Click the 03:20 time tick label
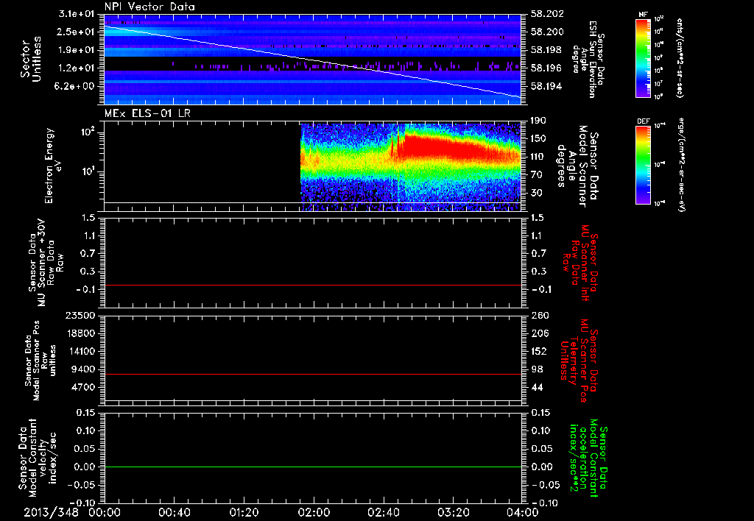The image size is (754, 521). click(453, 512)
